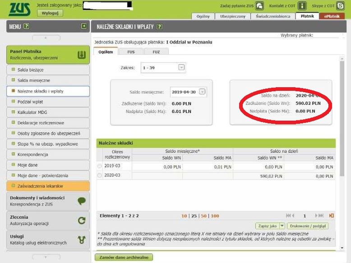The image size is (351, 263).
Task: Expand the Zapisz jako arrow dropdown
Action: pyautogui.click(x=282, y=226)
